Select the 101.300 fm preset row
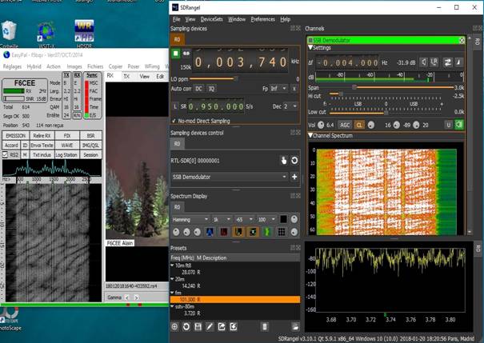 coord(235,299)
